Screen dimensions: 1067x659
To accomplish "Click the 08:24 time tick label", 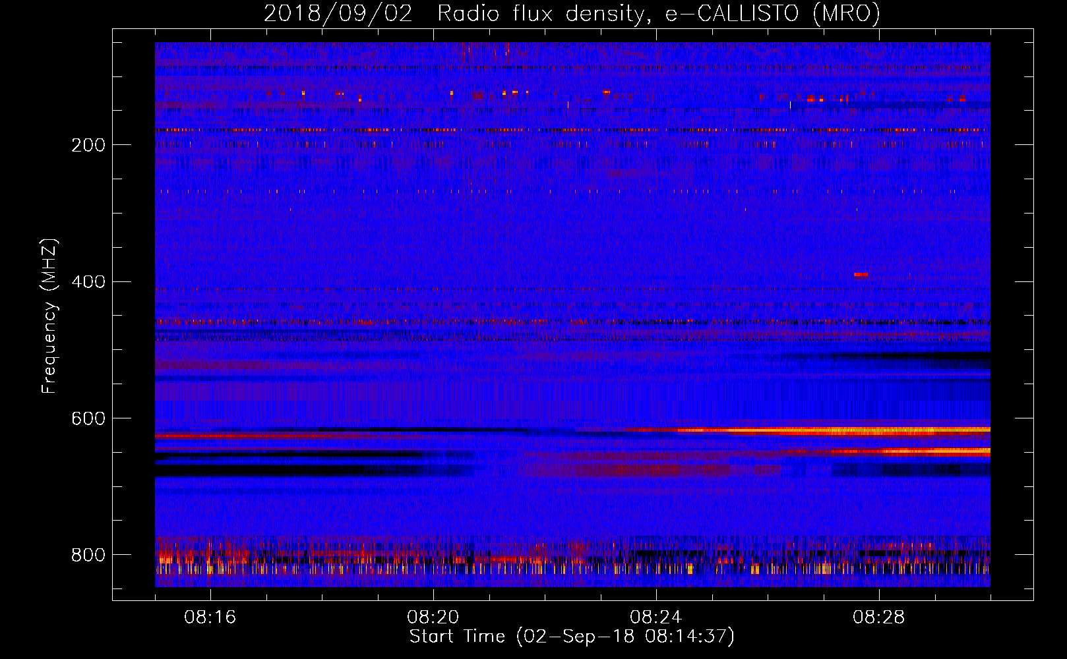I will (655, 617).
